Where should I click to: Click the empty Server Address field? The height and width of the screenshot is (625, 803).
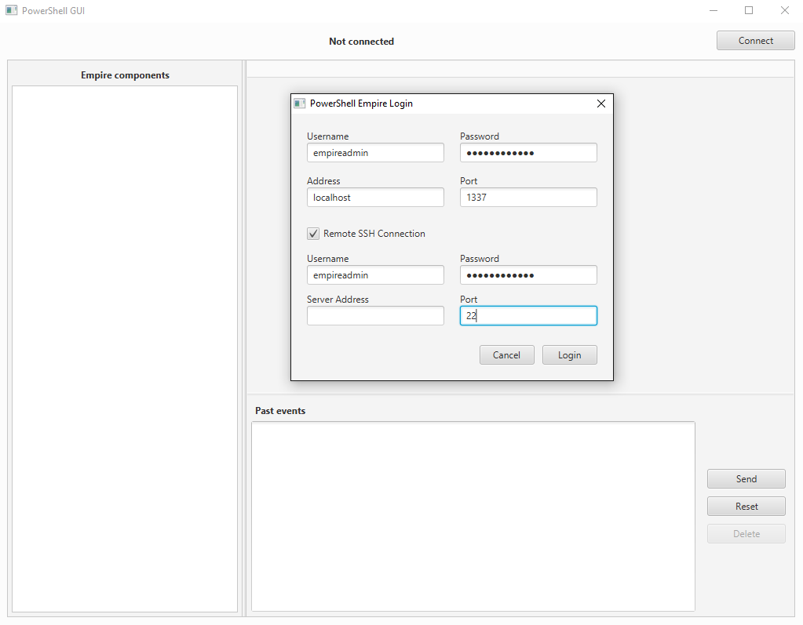point(375,315)
